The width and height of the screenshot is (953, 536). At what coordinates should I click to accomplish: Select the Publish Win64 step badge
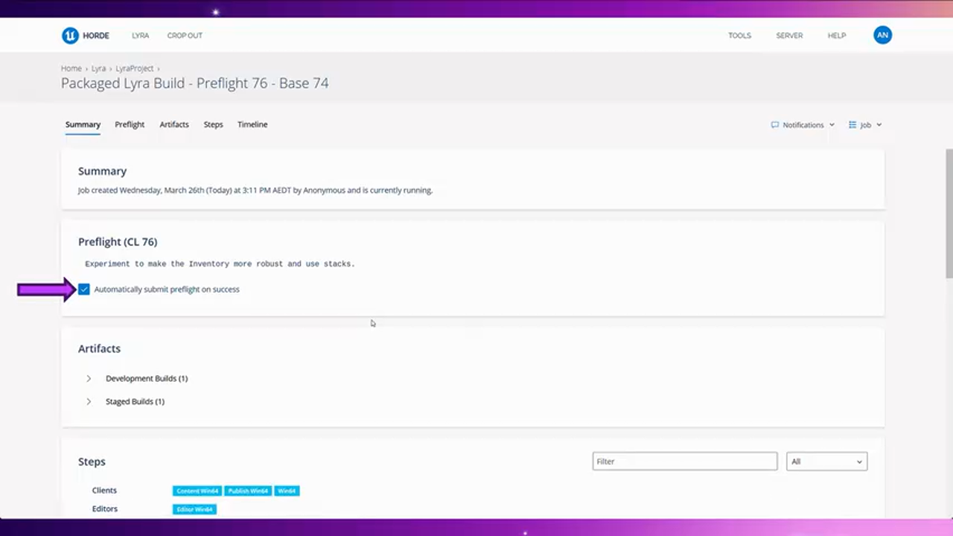247,491
